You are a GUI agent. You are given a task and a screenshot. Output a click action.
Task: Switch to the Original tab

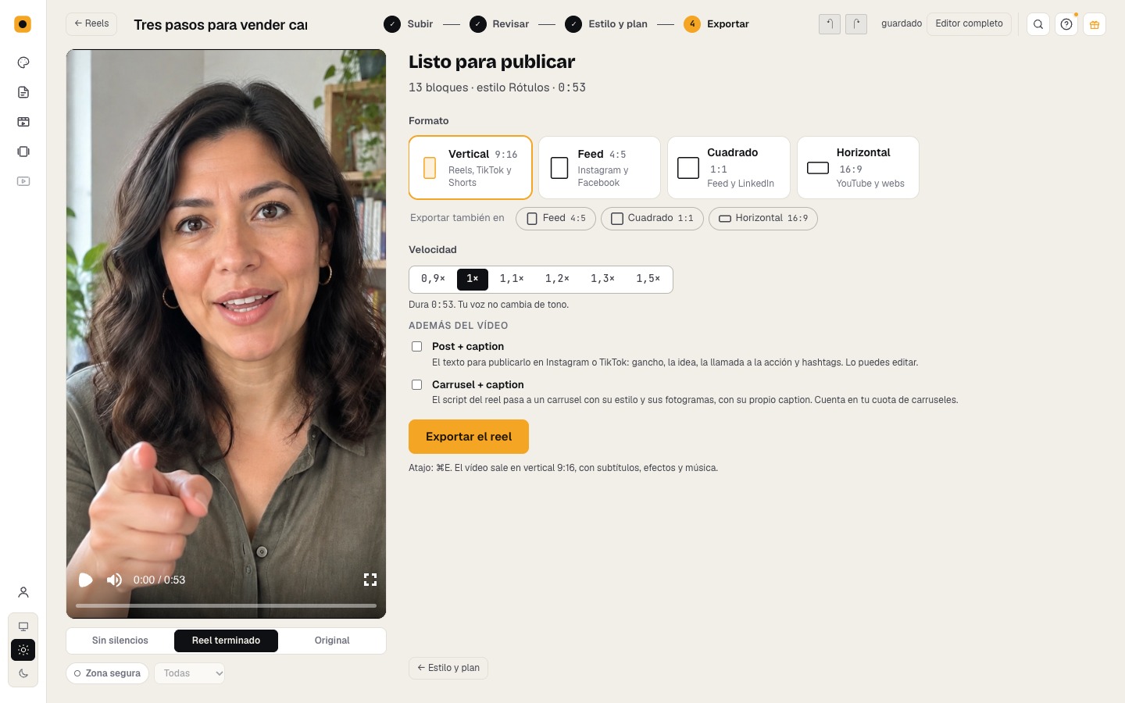tap(332, 641)
